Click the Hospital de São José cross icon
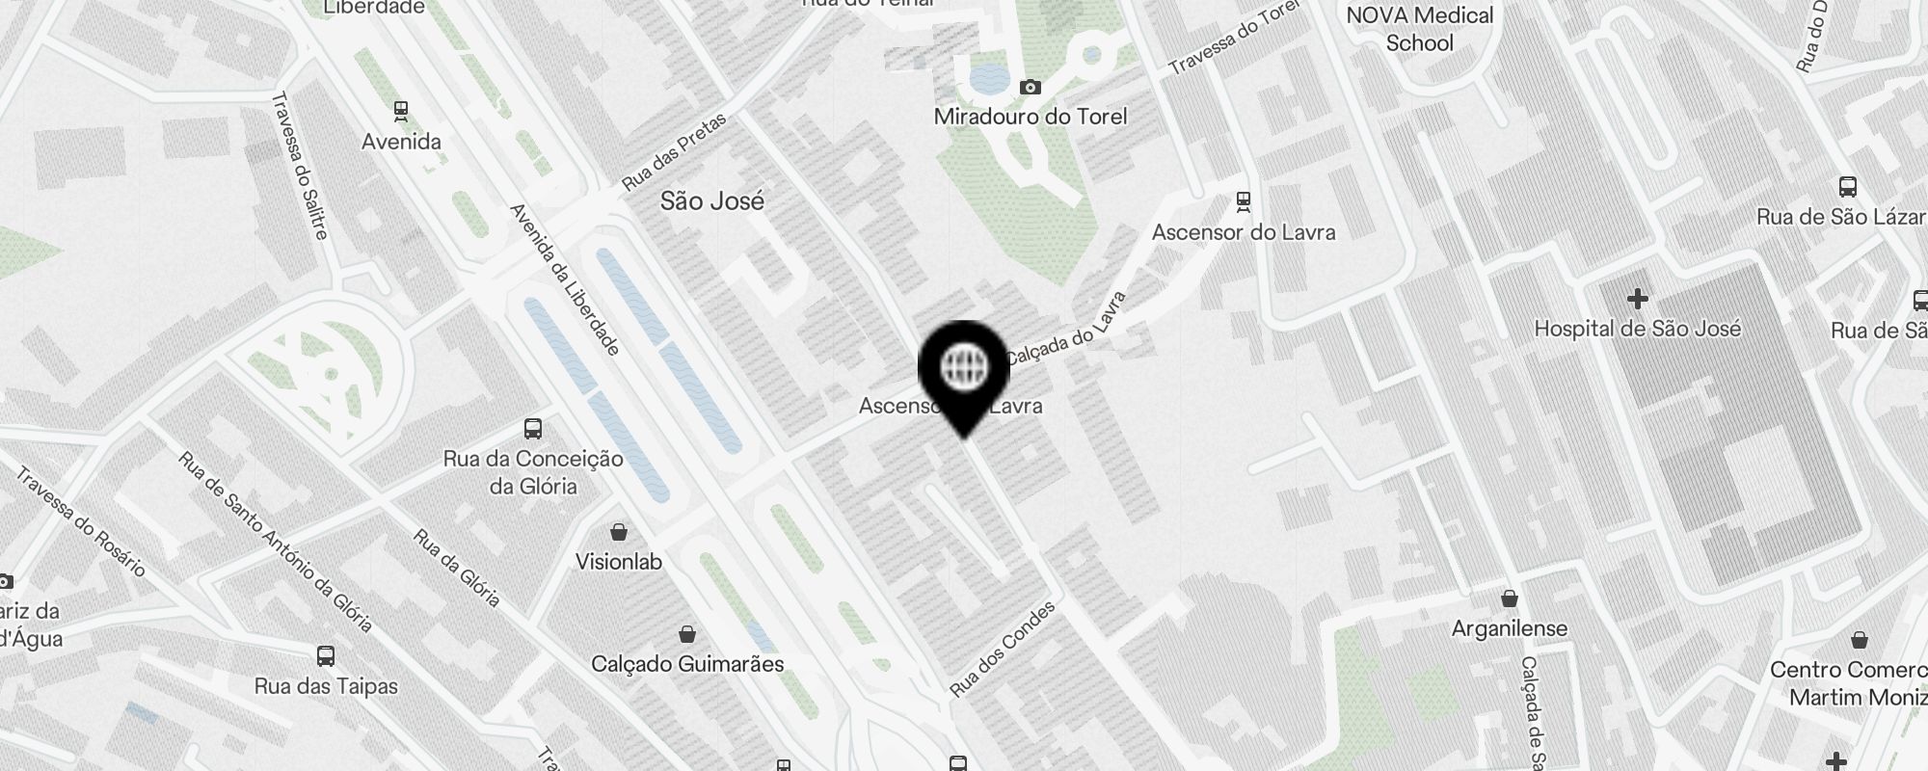Screen dimensions: 1928x771 pos(1637,298)
